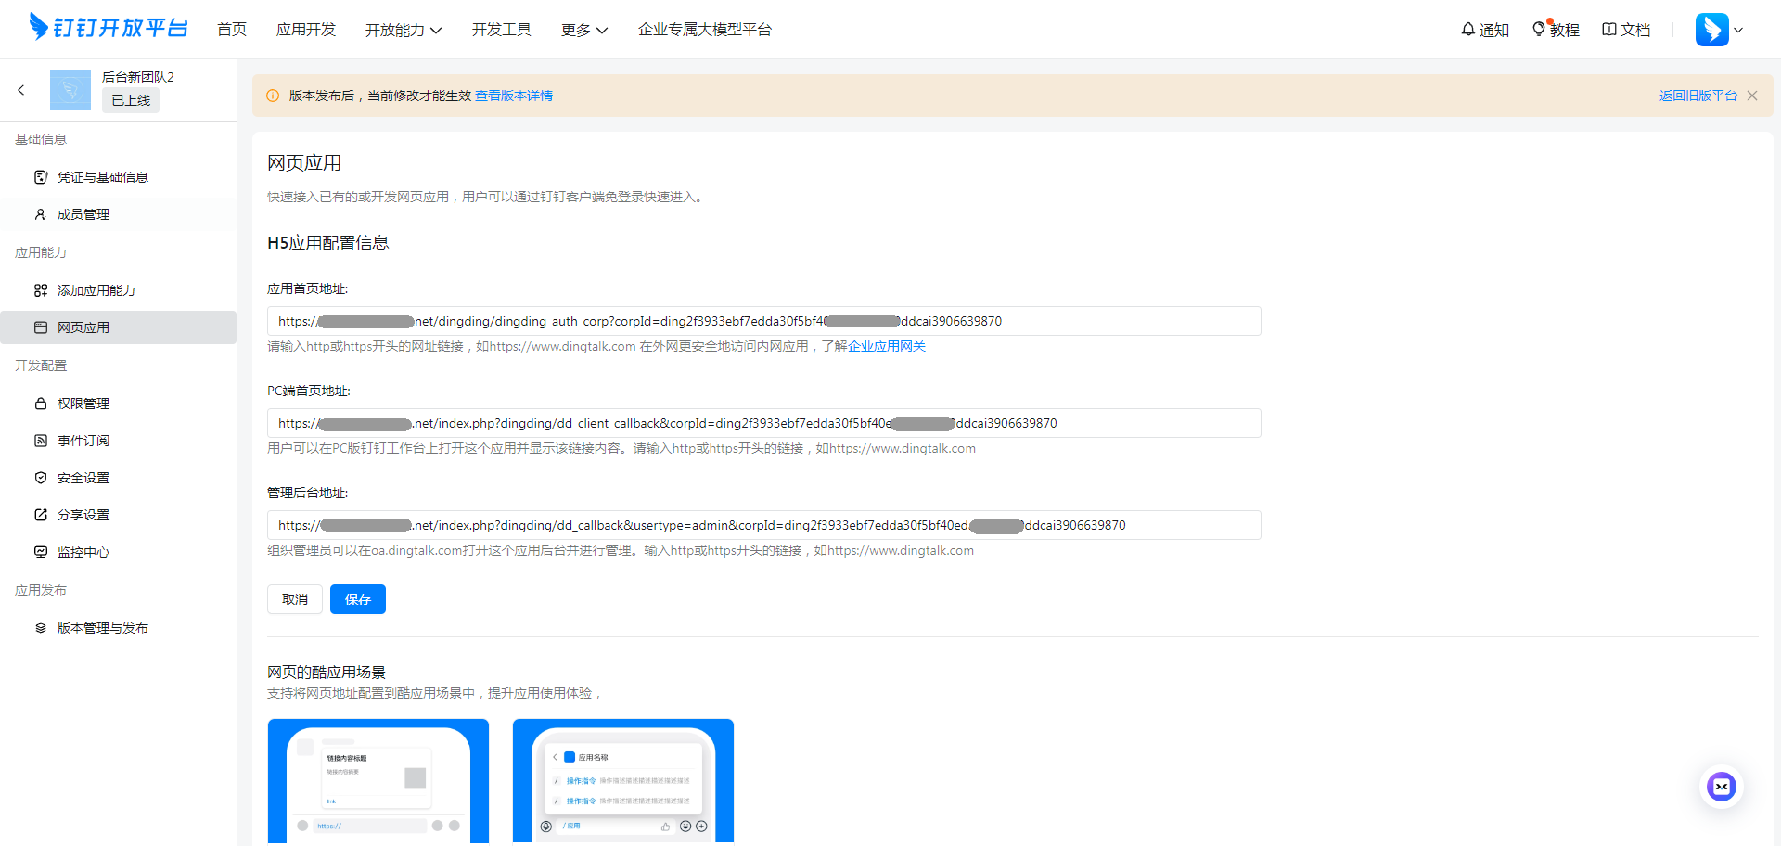1781x846 pixels.
Task: Open the 教程 tutorials icon
Action: pyautogui.click(x=1539, y=30)
